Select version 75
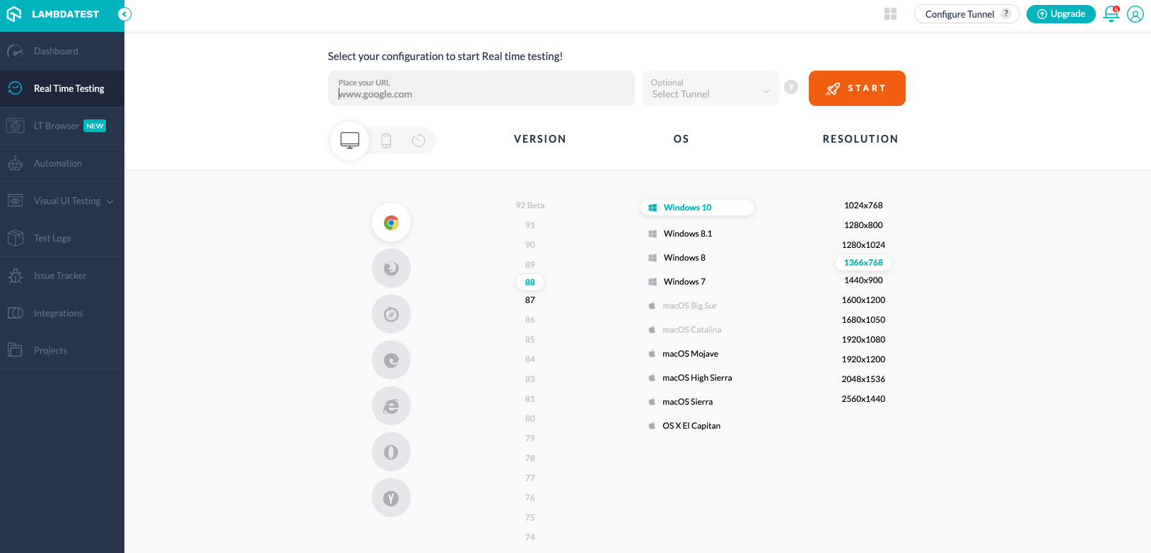The height and width of the screenshot is (553, 1151). click(x=530, y=518)
